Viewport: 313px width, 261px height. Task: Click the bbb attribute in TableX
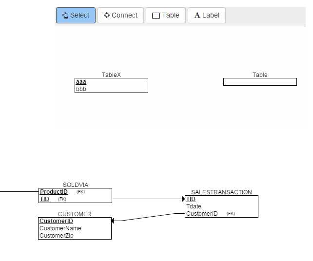[81, 89]
